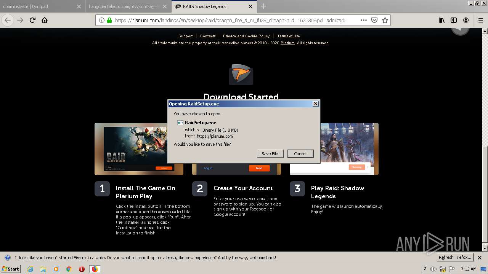This screenshot has height=274, width=488.
Task: Open Privacy and Cookie Policy link
Action: coord(246,36)
